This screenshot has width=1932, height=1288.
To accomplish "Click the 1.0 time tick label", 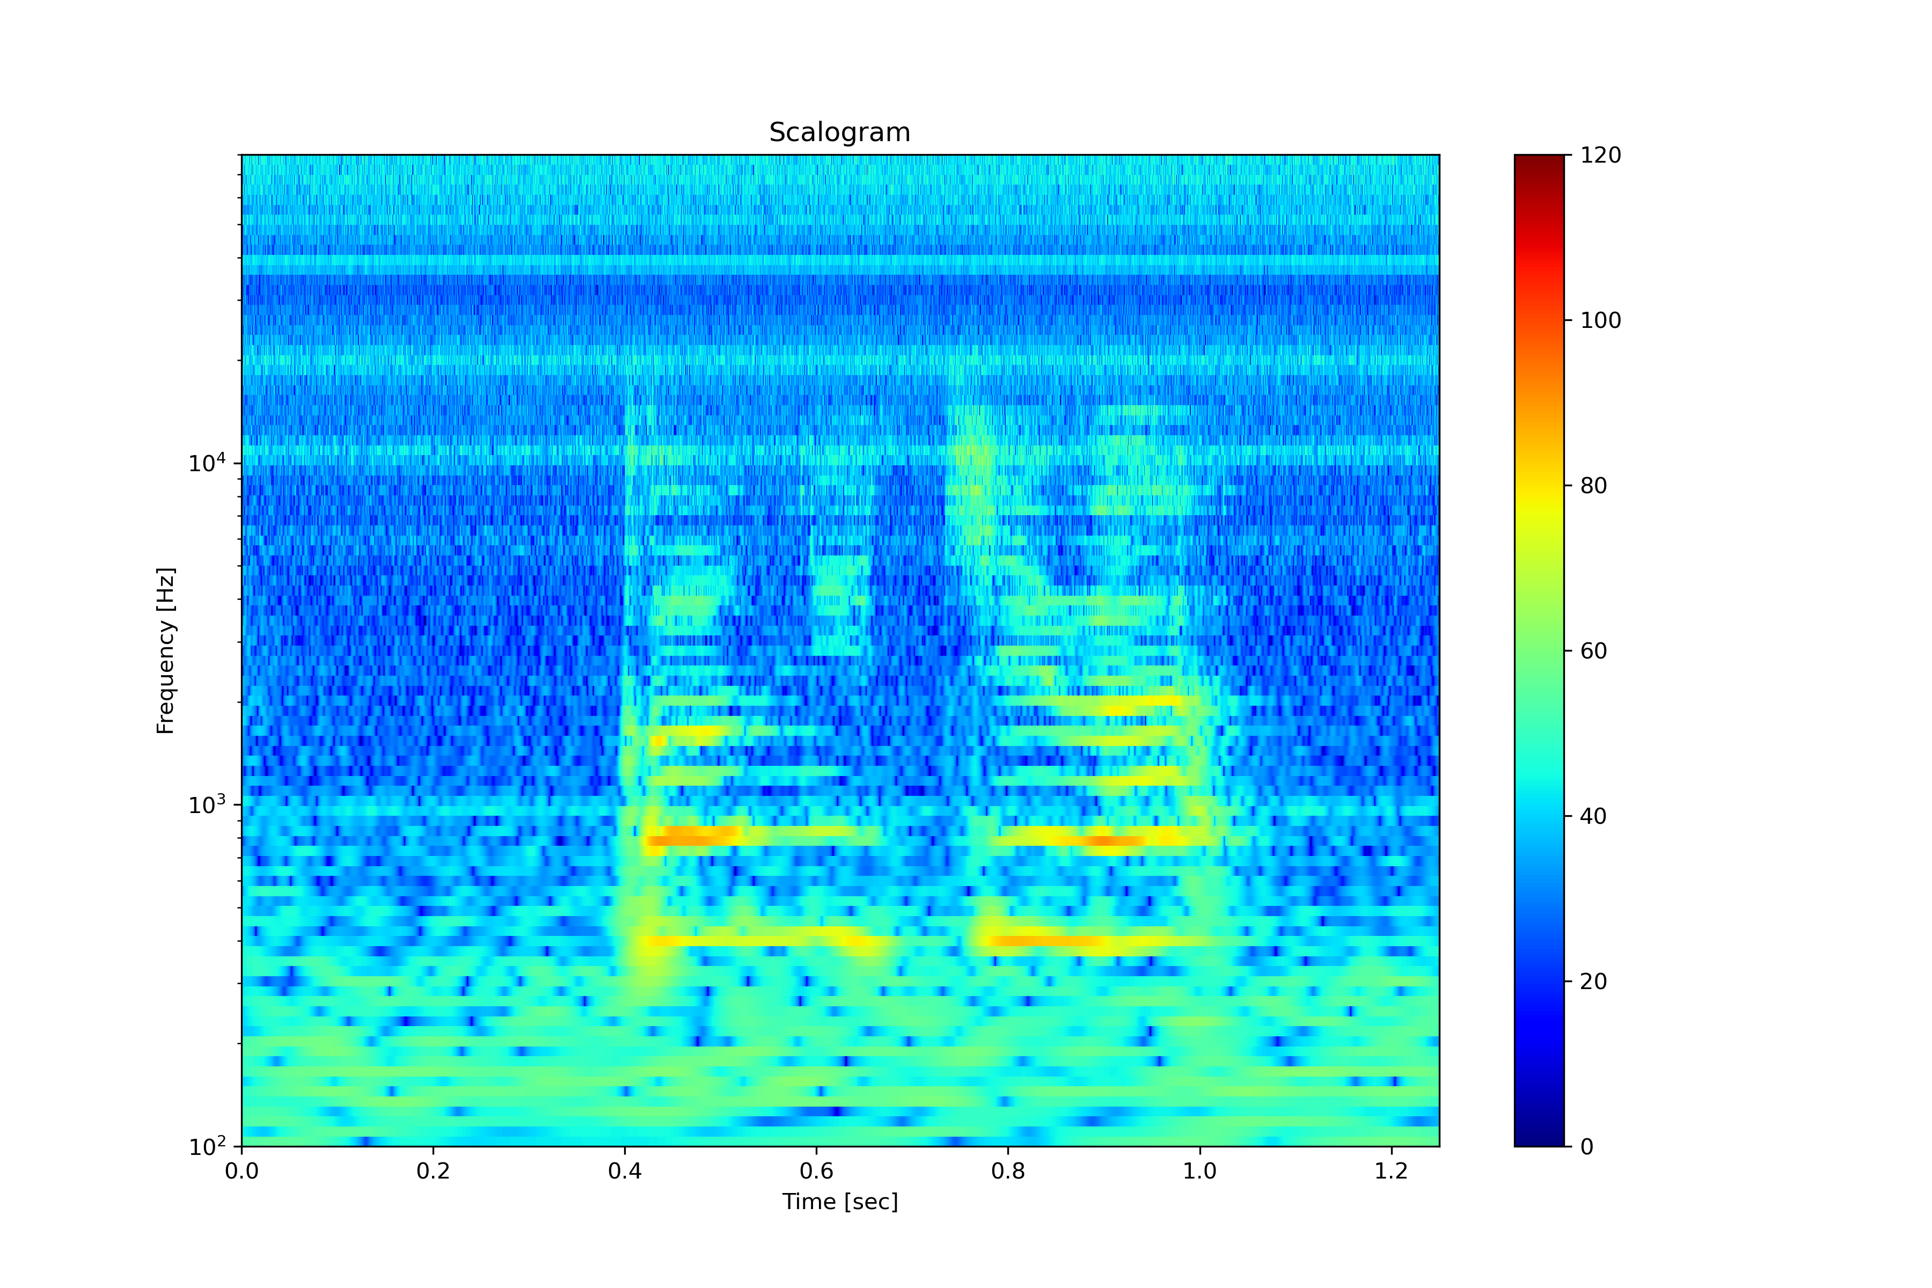I will point(1199,1170).
